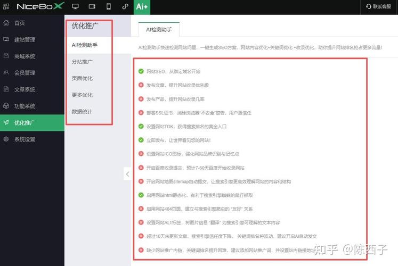The width and height of the screenshot is (398, 266).
Task: Click red X icon beside 启用网站404页面
Action: tap(141, 209)
